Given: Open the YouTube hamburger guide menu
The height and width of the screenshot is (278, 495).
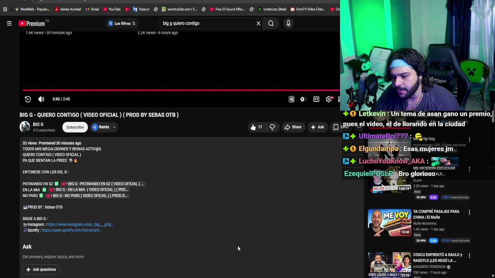Looking at the screenshot, I should 9,24.
